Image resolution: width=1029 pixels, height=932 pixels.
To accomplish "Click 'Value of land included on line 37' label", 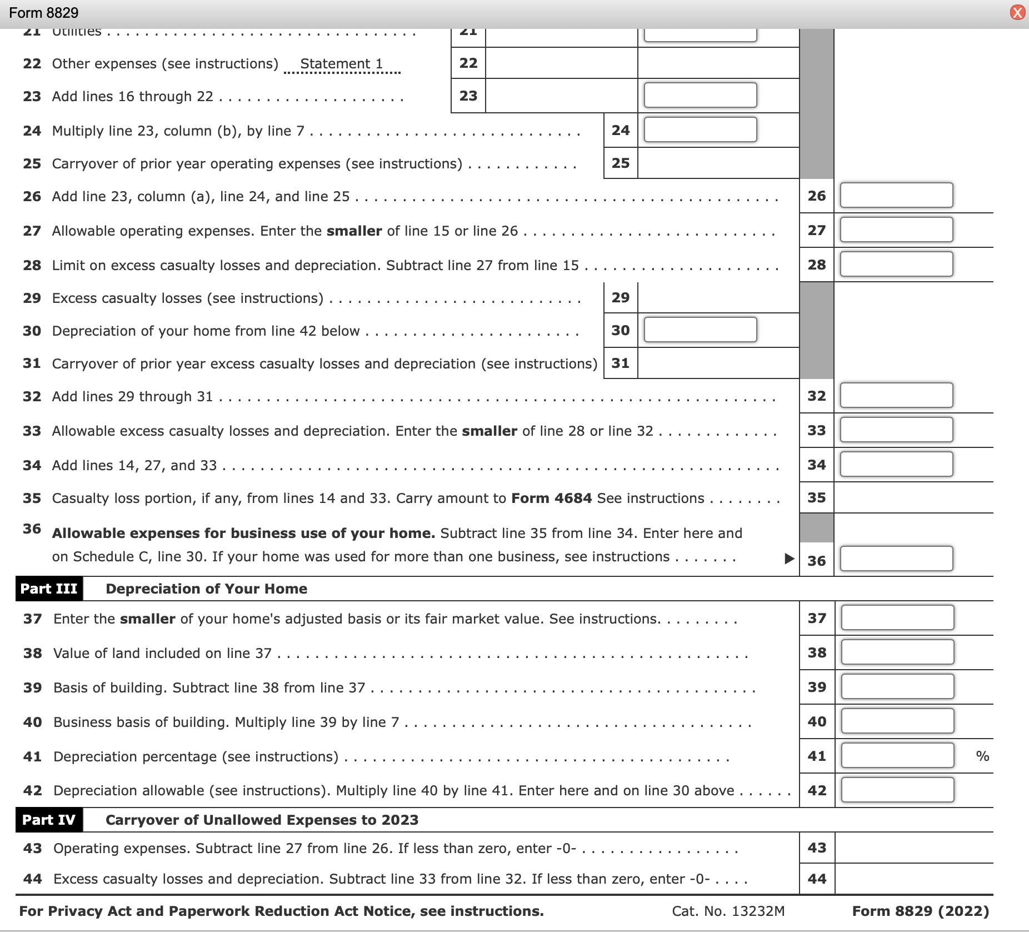I will click(162, 653).
